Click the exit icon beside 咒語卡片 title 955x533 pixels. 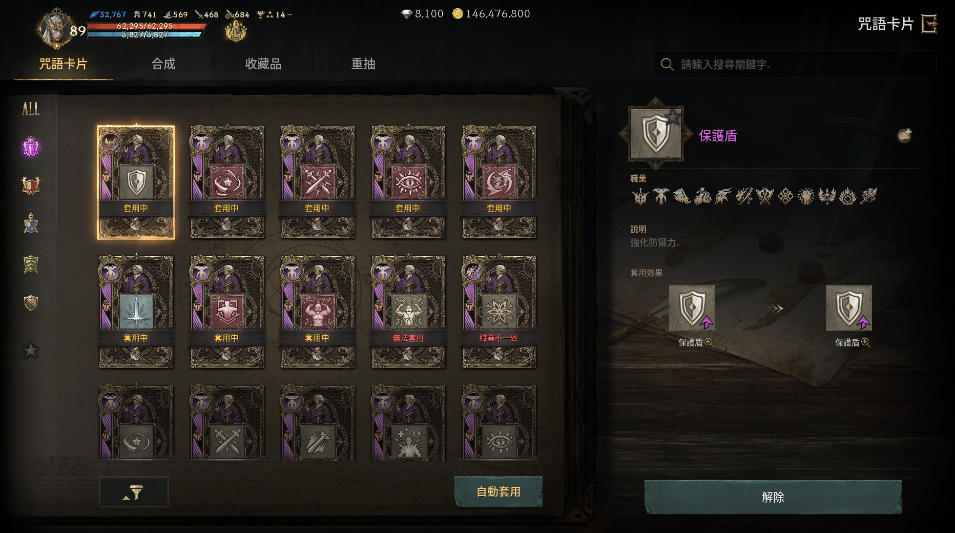coord(929,24)
